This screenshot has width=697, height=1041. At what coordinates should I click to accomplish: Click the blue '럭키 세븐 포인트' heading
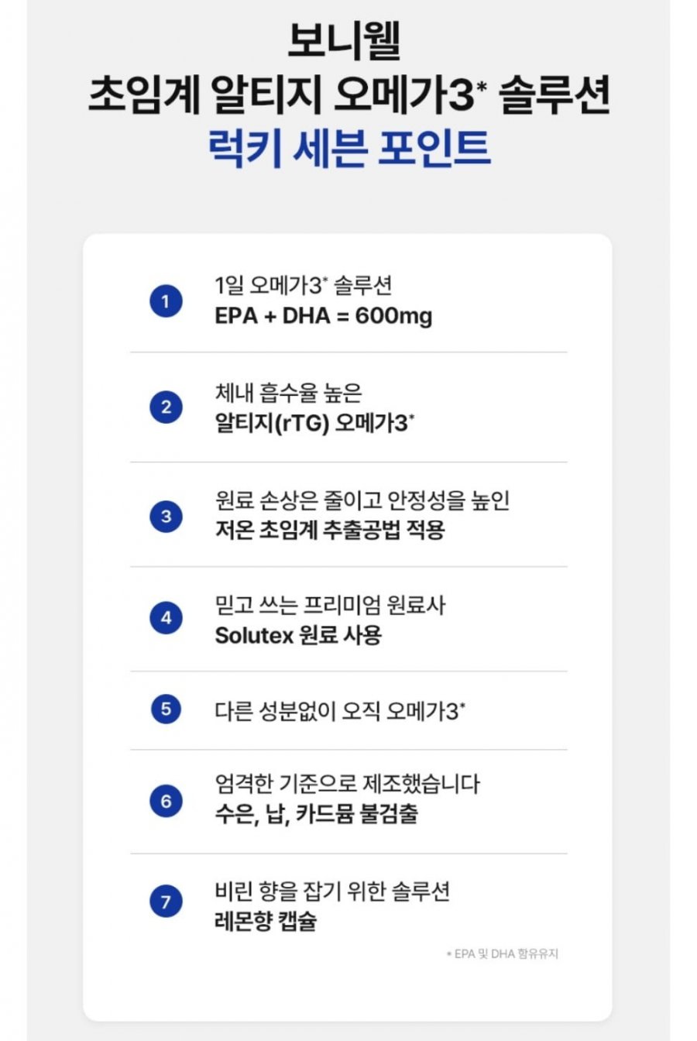(349, 148)
